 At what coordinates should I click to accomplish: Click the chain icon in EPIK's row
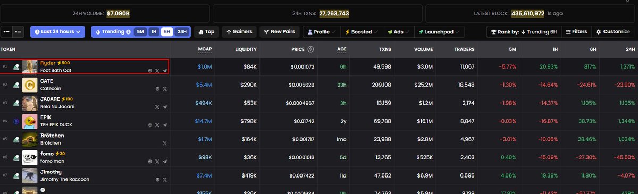click(x=16, y=121)
